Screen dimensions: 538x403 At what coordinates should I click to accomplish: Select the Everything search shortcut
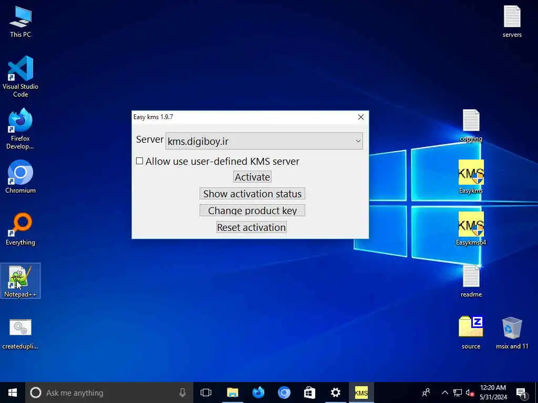point(20,229)
